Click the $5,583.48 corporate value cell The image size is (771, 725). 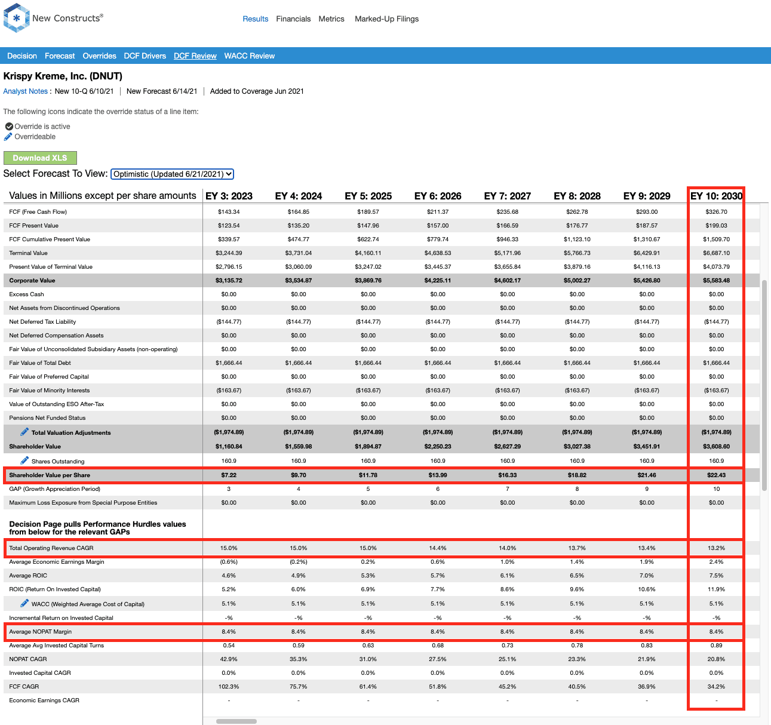[716, 281]
